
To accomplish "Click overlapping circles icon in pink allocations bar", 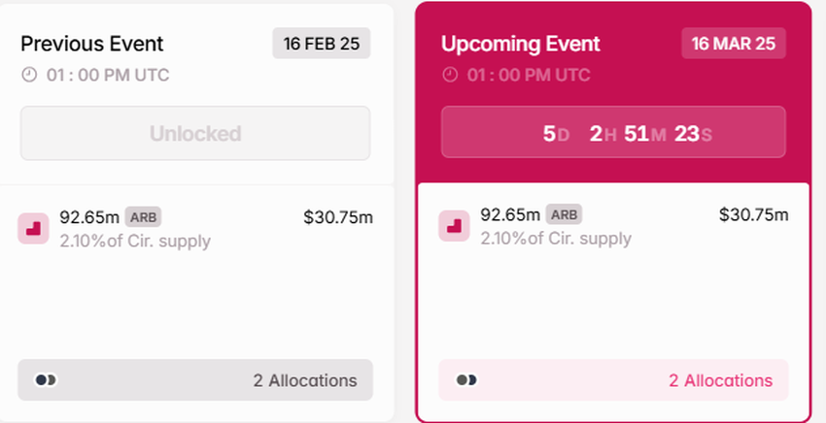I will [466, 380].
